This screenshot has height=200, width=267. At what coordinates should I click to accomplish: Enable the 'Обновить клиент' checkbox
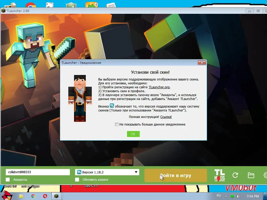(77, 180)
